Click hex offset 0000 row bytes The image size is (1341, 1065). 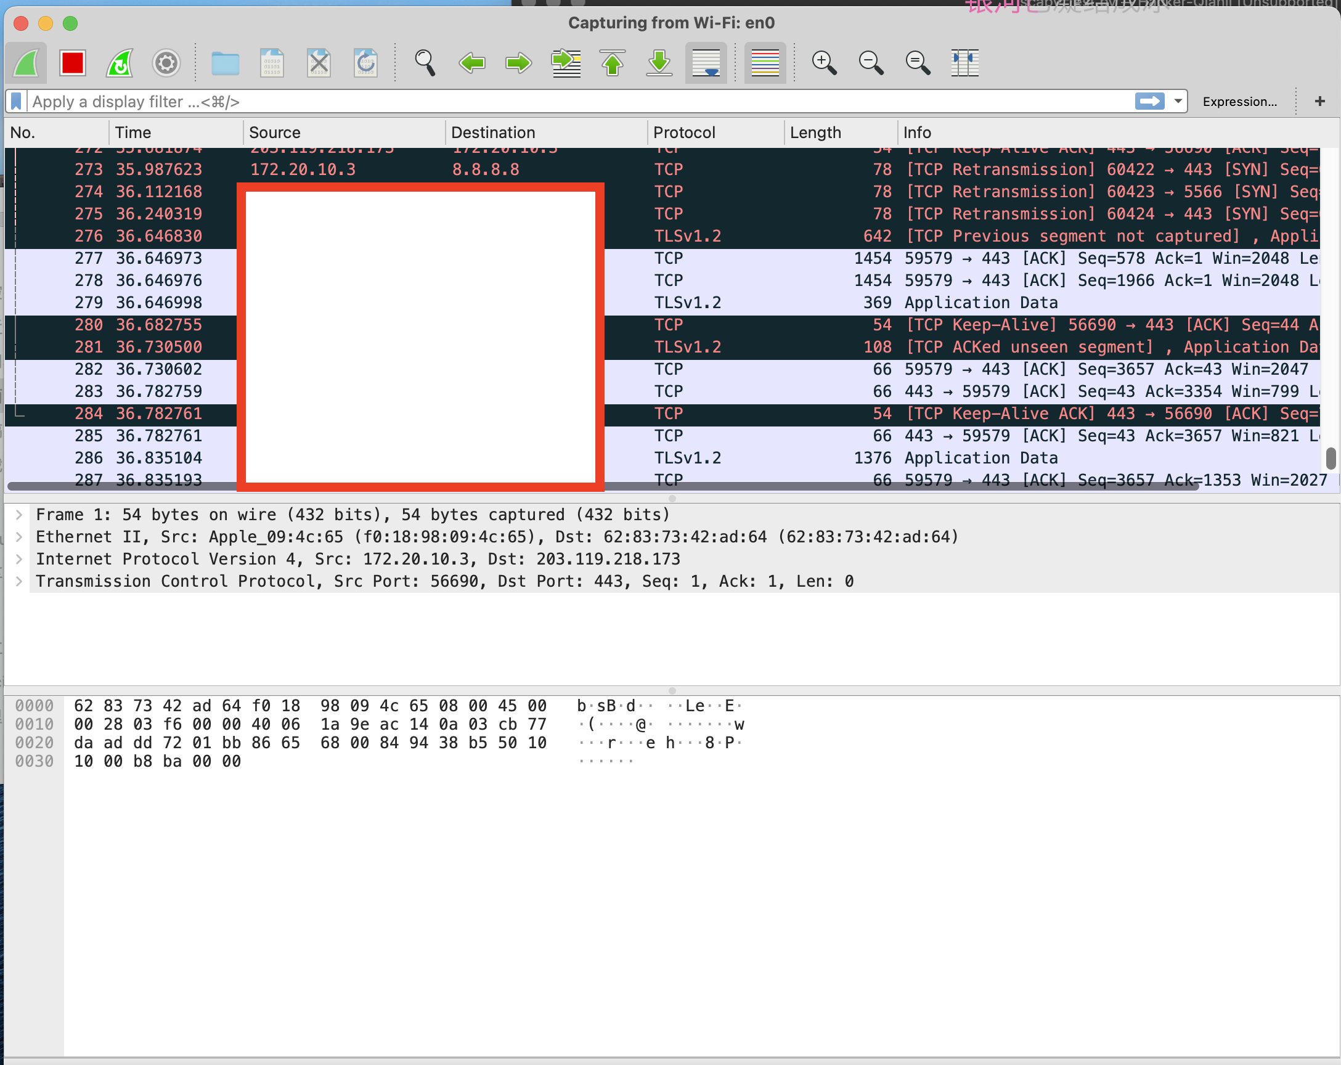pyautogui.click(x=310, y=706)
